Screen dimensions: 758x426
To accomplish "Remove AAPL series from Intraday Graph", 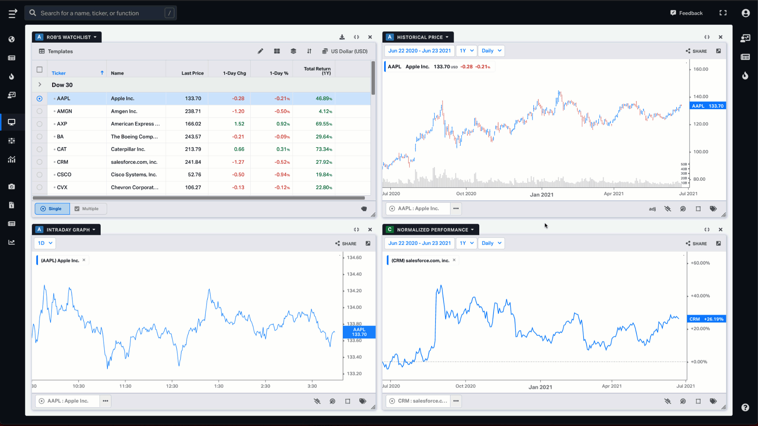I will (x=84, y=260).
